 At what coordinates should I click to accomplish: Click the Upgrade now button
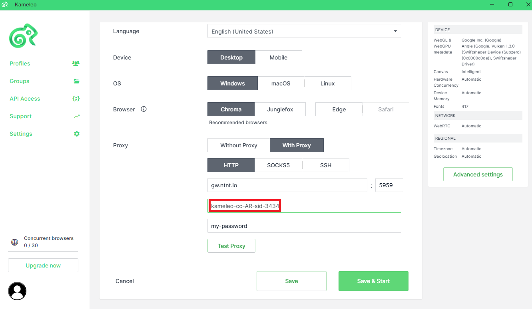point(43,265)
